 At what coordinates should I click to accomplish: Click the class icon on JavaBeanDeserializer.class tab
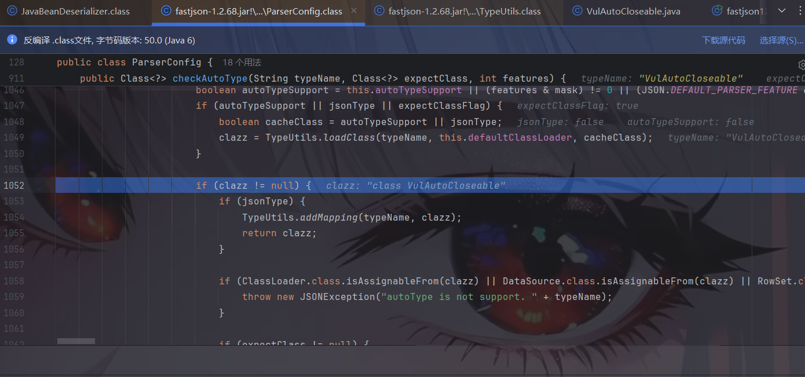12,11
